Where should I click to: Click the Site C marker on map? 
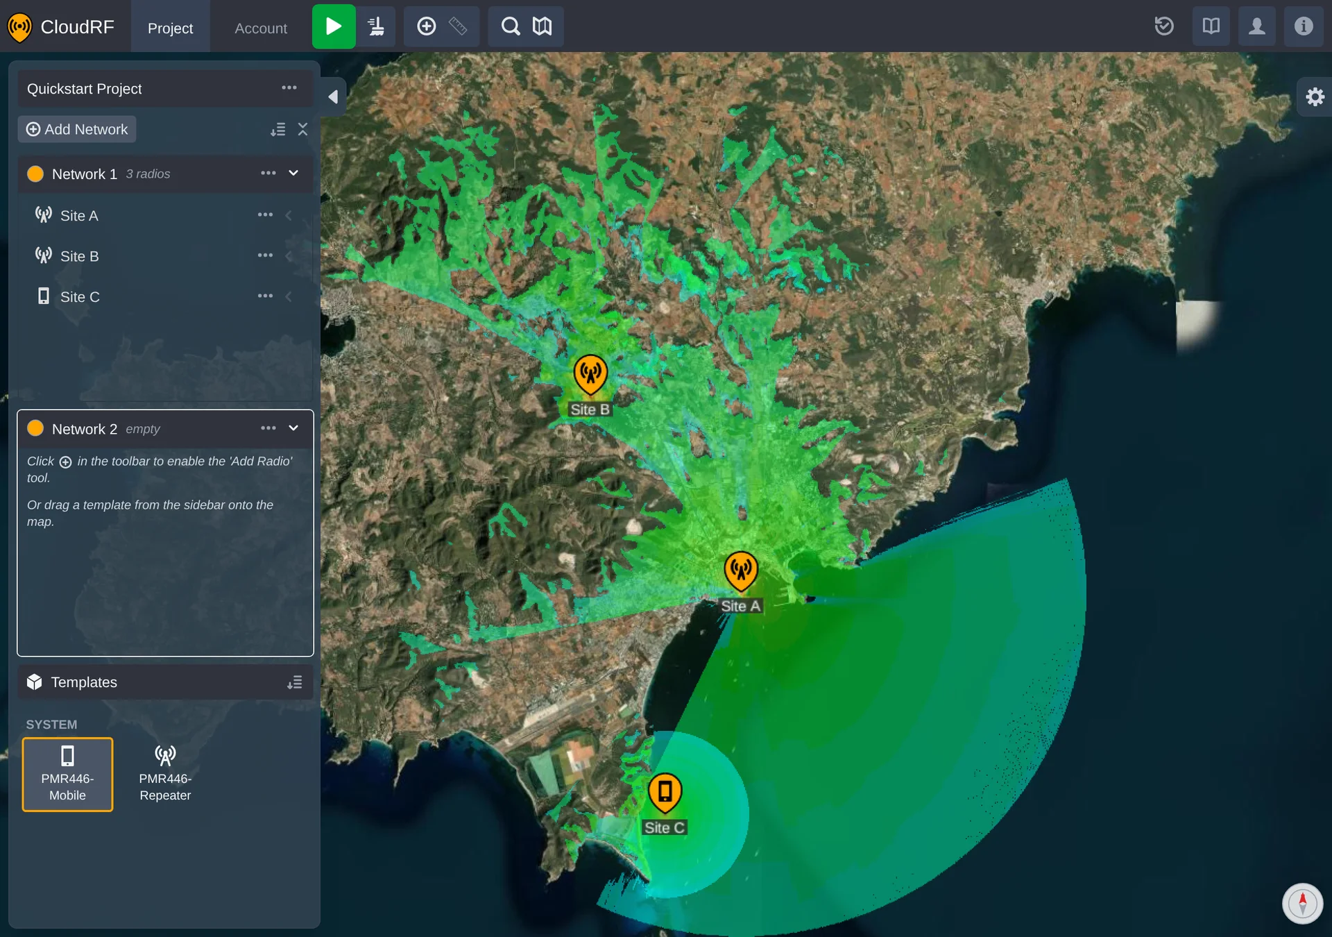tap(665, 793)
